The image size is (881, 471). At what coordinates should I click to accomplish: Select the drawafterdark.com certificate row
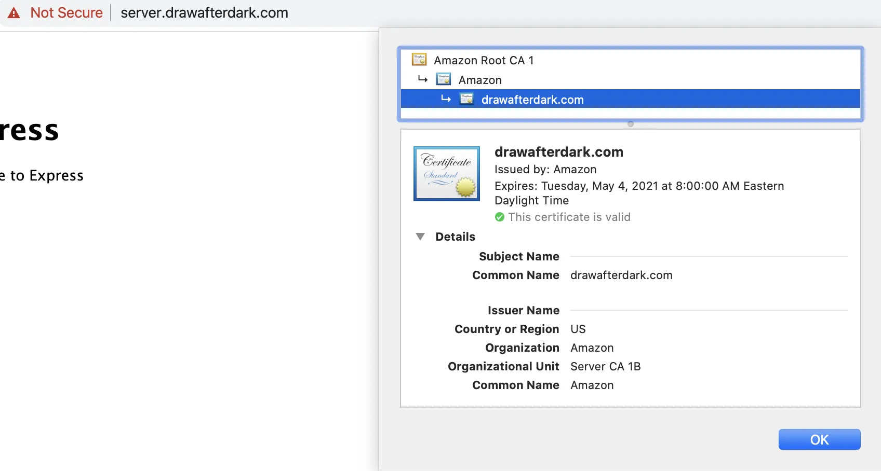pyautogui.click(x=631, y=99)
